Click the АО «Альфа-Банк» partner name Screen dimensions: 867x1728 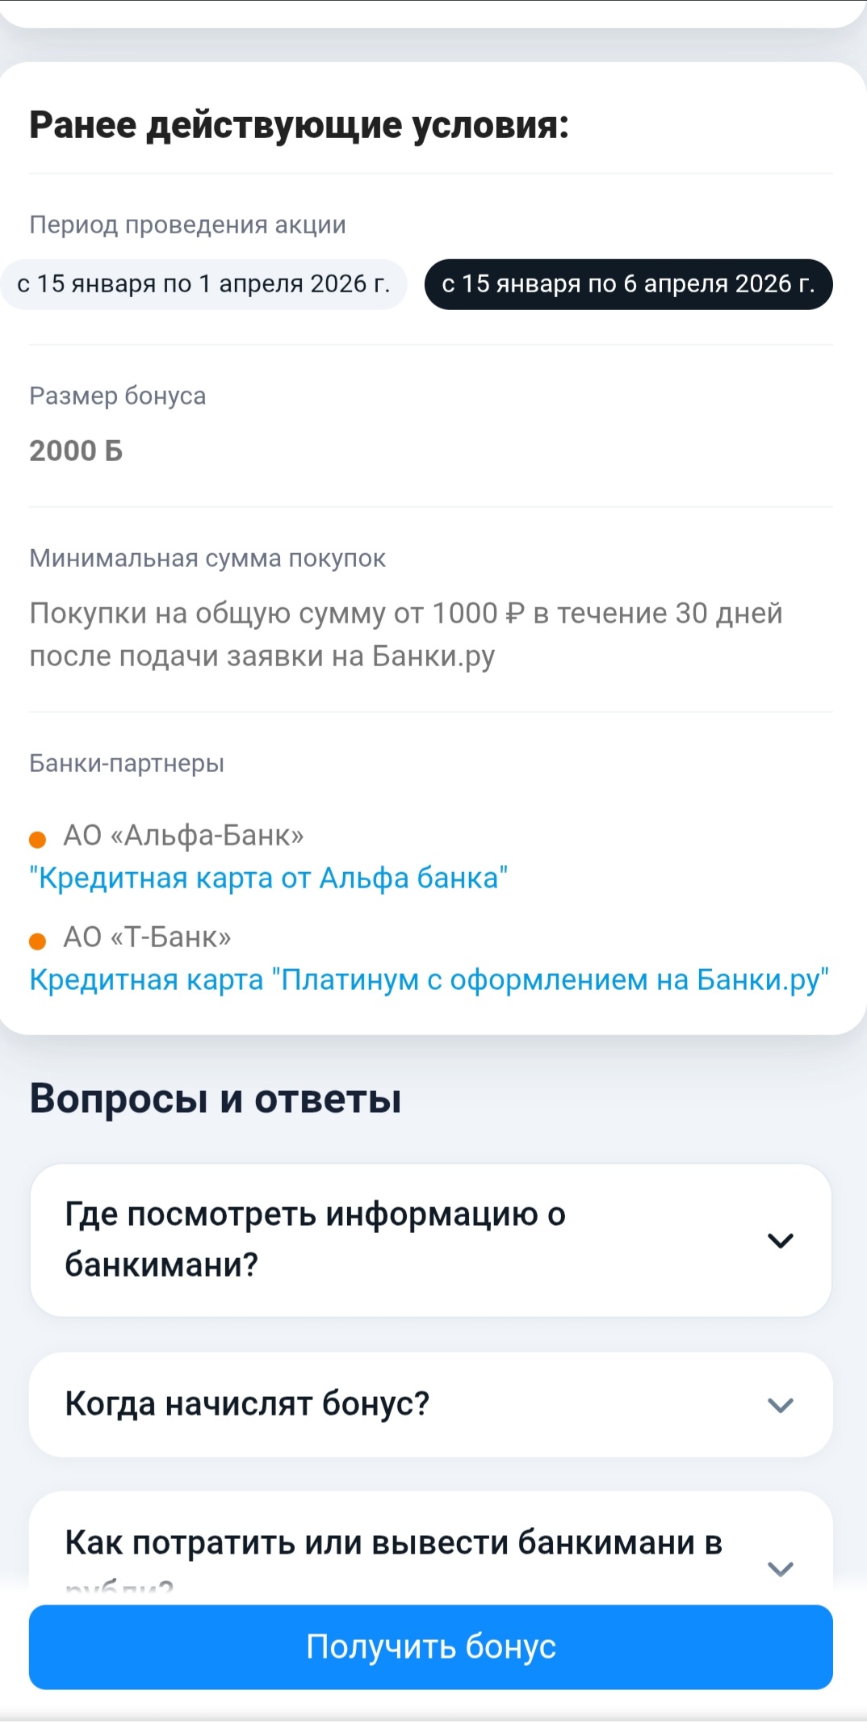(183, 835)
